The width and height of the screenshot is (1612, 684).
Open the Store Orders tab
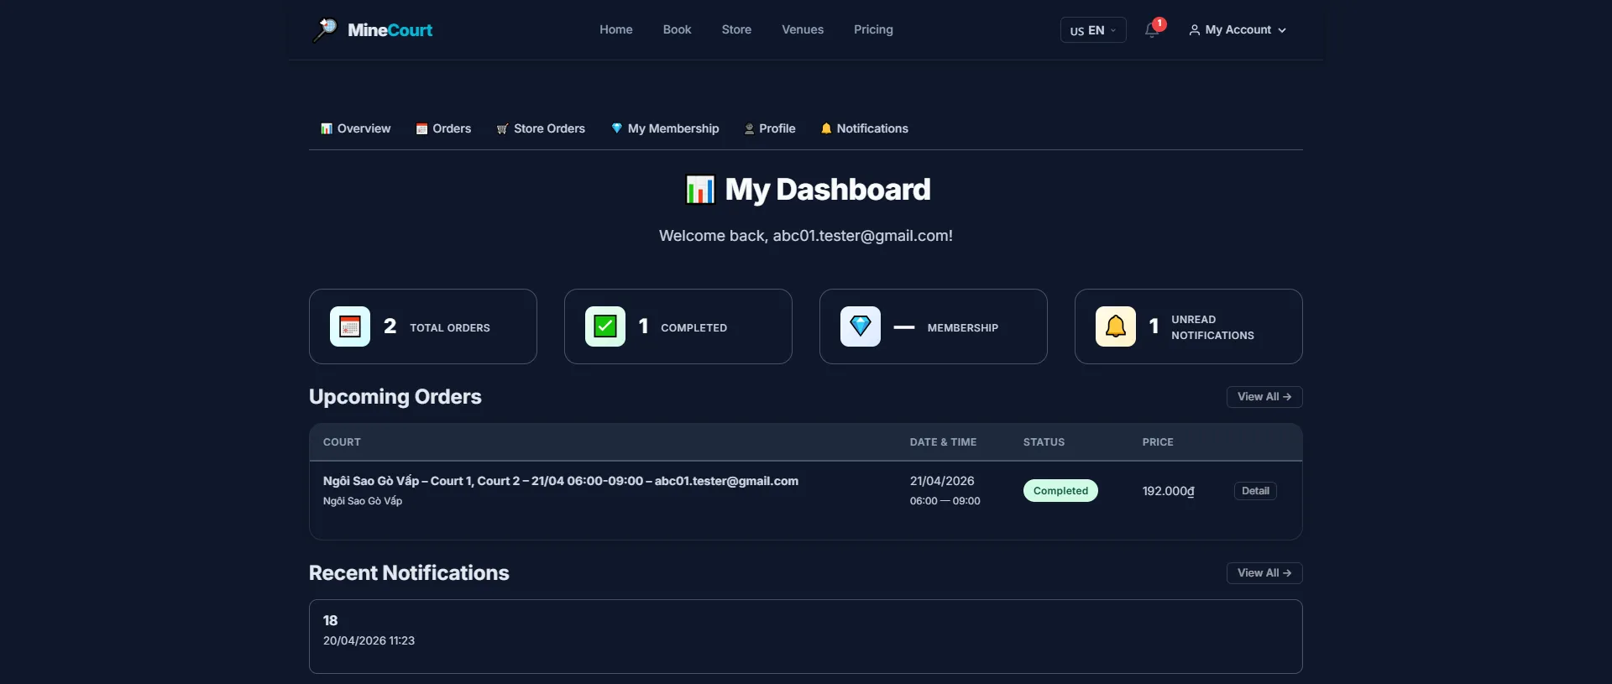click(x=541, y=128)
